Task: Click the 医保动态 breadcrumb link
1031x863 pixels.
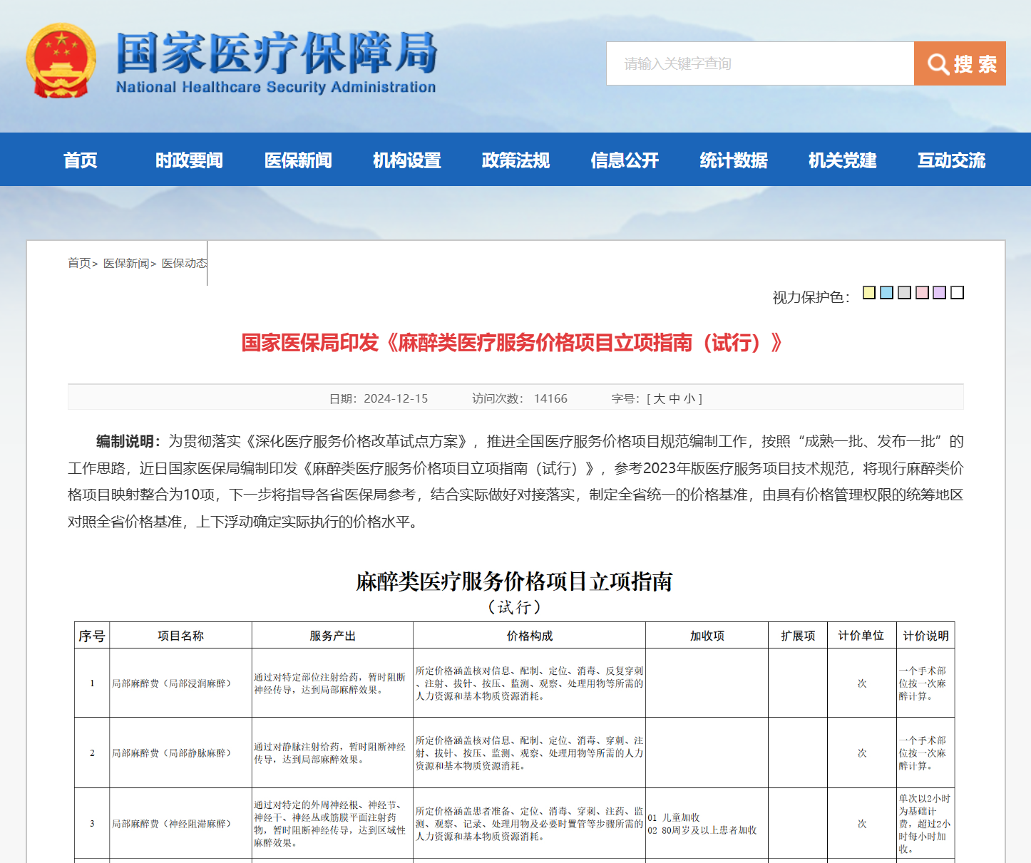Action: pos(184,264)
